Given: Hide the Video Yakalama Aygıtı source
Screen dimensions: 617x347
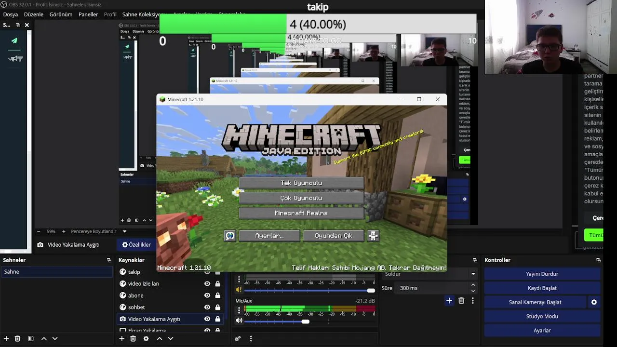Looking at the screenshot, I should (207, 319).
